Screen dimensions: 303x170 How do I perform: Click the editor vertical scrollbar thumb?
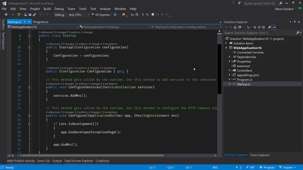point(219,69)
